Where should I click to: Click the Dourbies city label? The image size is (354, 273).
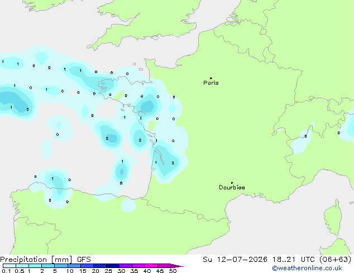point(232,187)
